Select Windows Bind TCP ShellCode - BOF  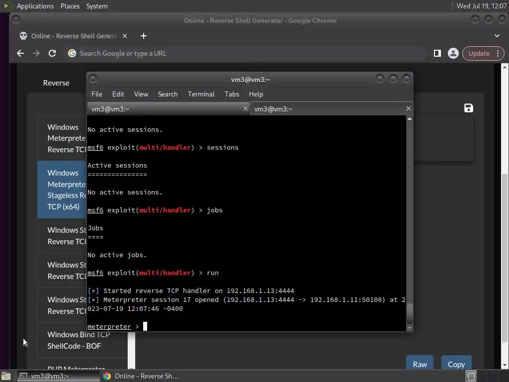(x=83, y=340)
